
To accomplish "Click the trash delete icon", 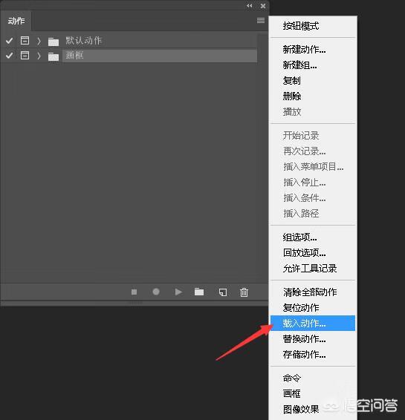I will [x=244, y=292].
